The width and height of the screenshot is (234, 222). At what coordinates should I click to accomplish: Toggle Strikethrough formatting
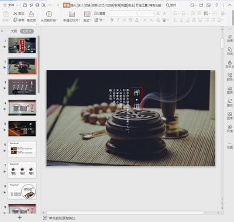[130, 20]
